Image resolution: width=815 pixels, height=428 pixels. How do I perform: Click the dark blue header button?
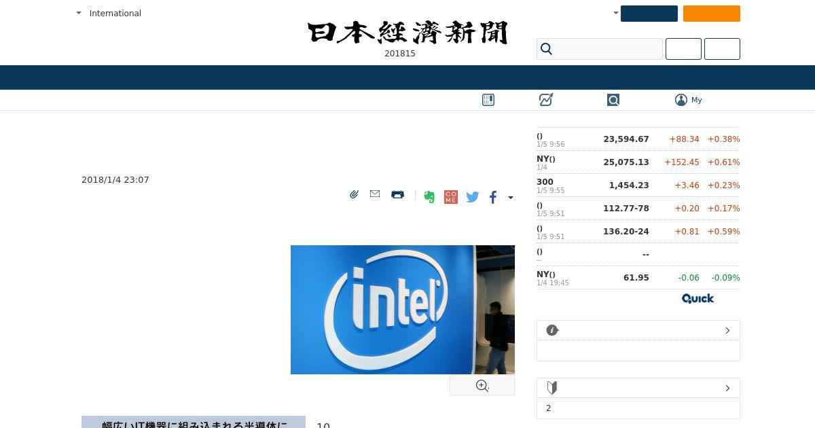tap(649, 14)
